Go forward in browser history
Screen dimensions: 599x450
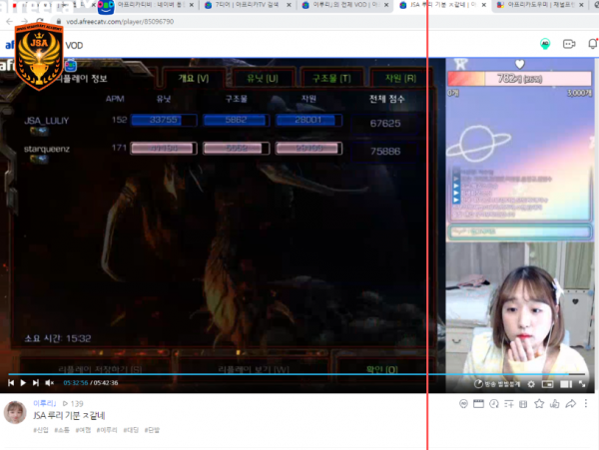(24, 21)
